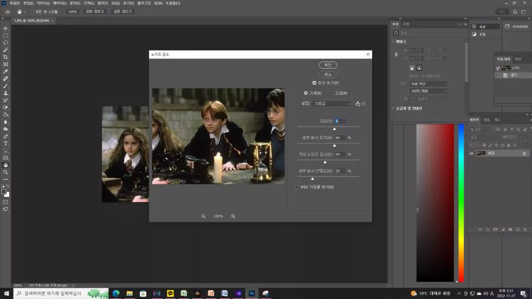Select the Crop tool
This screenshot has height=299, width=532.
(x=6, y=57)
